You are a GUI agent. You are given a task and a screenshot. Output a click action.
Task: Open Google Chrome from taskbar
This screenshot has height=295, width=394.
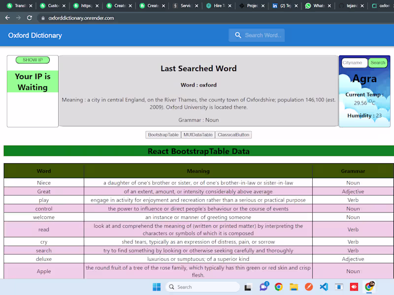[x=279, y=287]
